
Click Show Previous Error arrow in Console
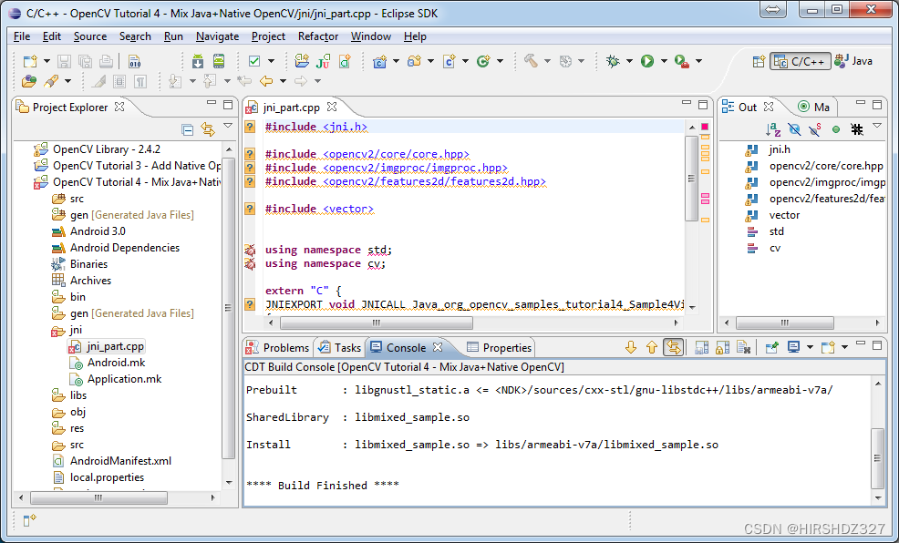pos(652,347)
